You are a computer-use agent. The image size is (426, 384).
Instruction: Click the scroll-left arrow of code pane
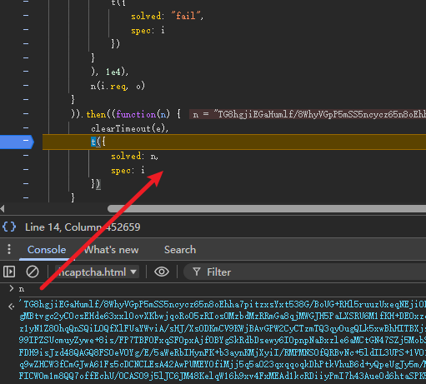click(3, 208)
